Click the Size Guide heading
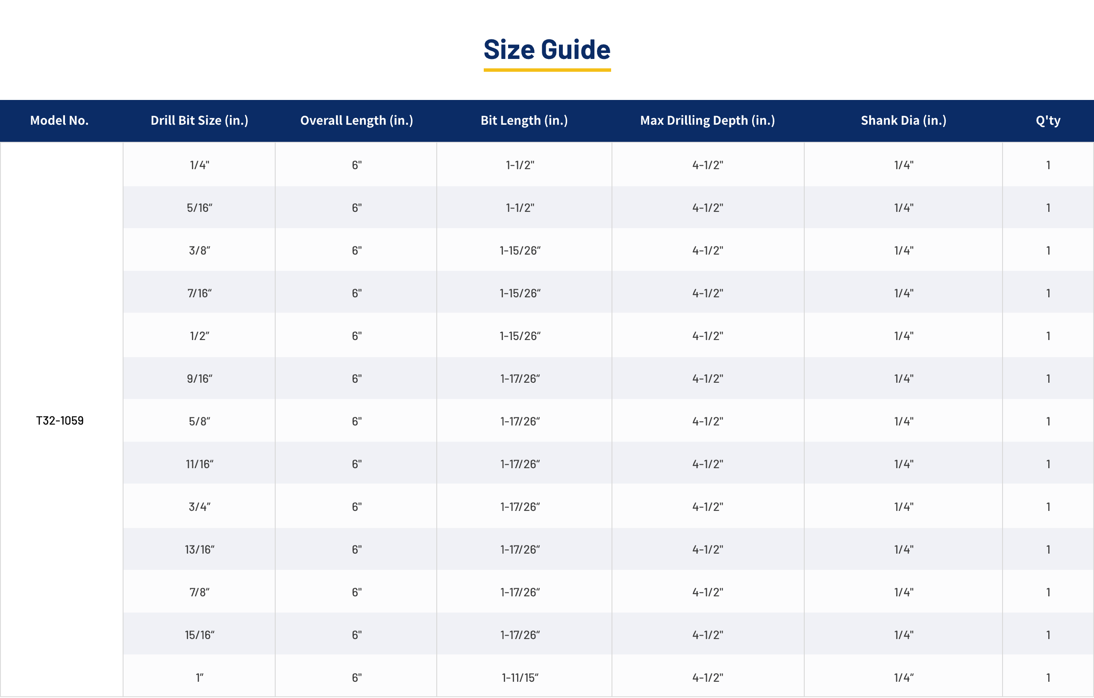 (547, 50)
